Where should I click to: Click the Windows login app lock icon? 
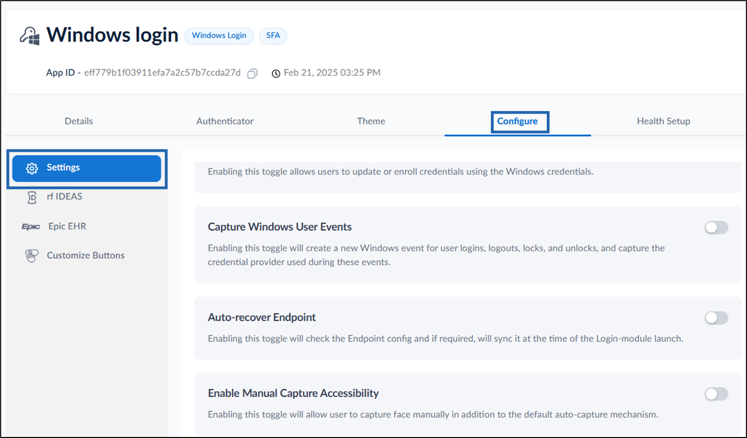pos(30,36)
